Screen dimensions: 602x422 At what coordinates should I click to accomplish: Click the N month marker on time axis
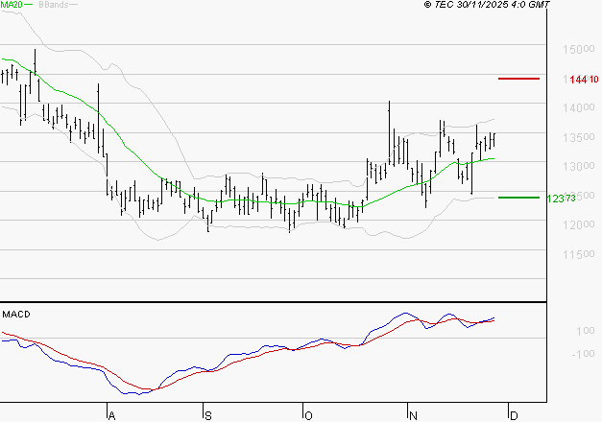pyautogui.click(x=413, y=416)
